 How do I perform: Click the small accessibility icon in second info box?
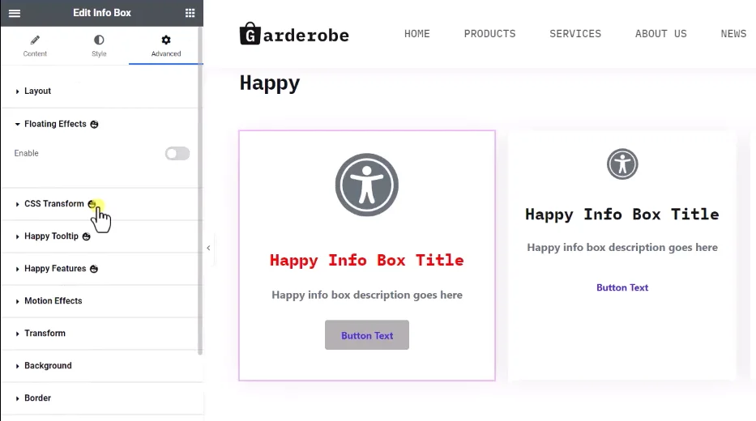click(622, 164)
